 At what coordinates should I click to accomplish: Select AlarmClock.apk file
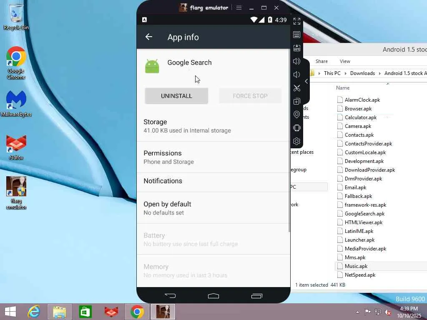(x=362, y=100)
